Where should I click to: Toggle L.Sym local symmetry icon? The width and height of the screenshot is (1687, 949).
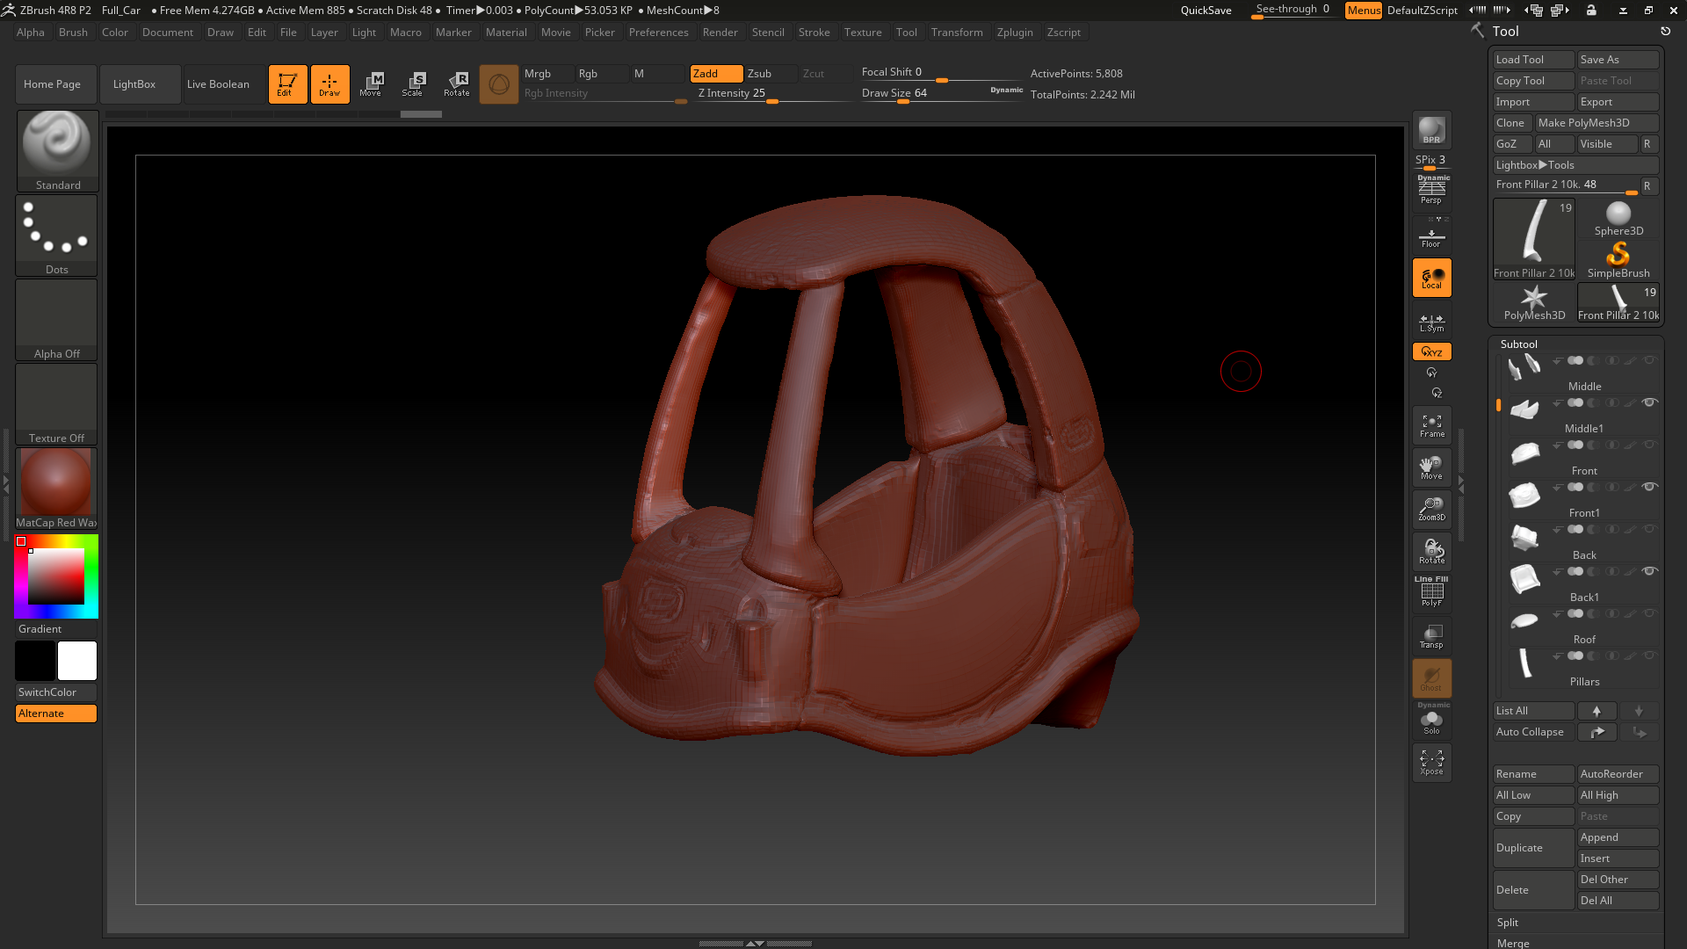1431,322
